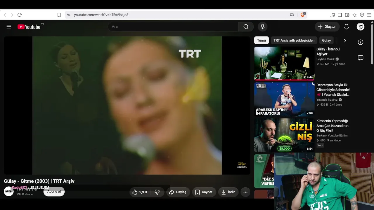
Task: Focus the Ara search field
Action: [173, 27]
